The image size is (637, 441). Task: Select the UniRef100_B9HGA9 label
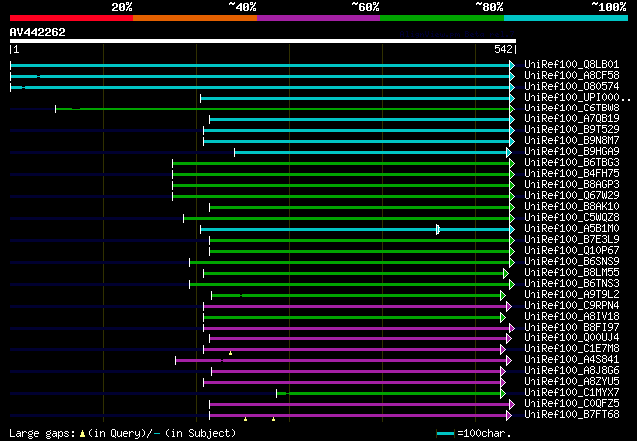pos(571,152)
